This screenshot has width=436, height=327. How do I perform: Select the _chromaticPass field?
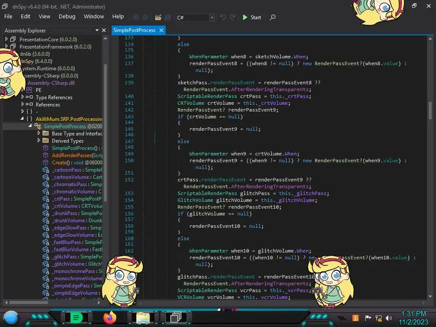77,184
